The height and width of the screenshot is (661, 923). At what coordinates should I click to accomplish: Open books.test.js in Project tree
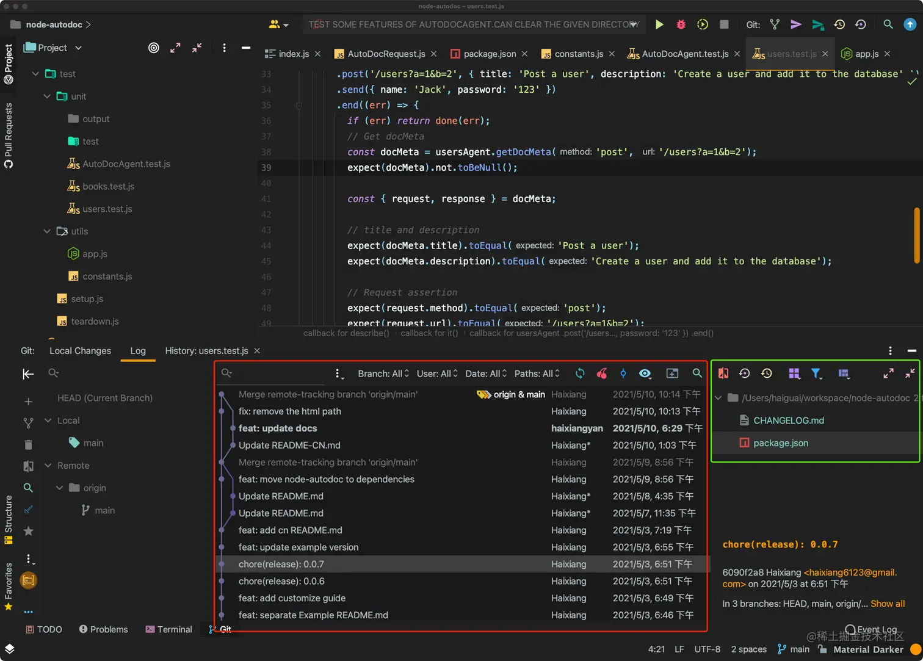point(108,186)
